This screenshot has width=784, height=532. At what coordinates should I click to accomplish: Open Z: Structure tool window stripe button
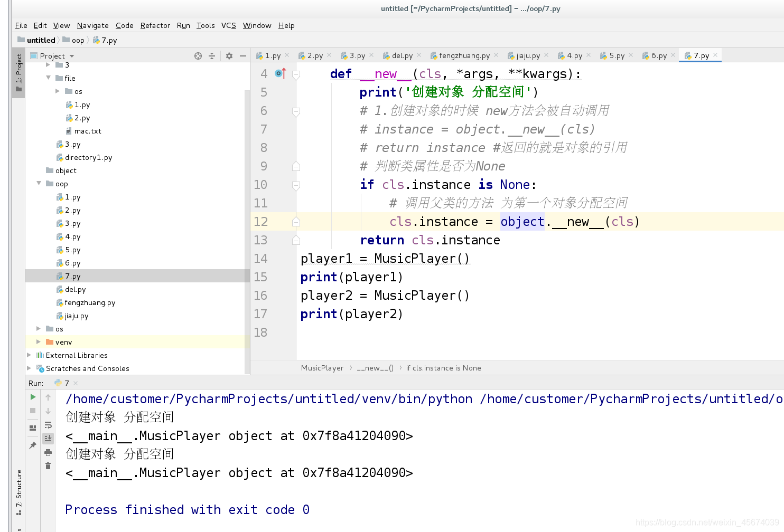(19, 492)
